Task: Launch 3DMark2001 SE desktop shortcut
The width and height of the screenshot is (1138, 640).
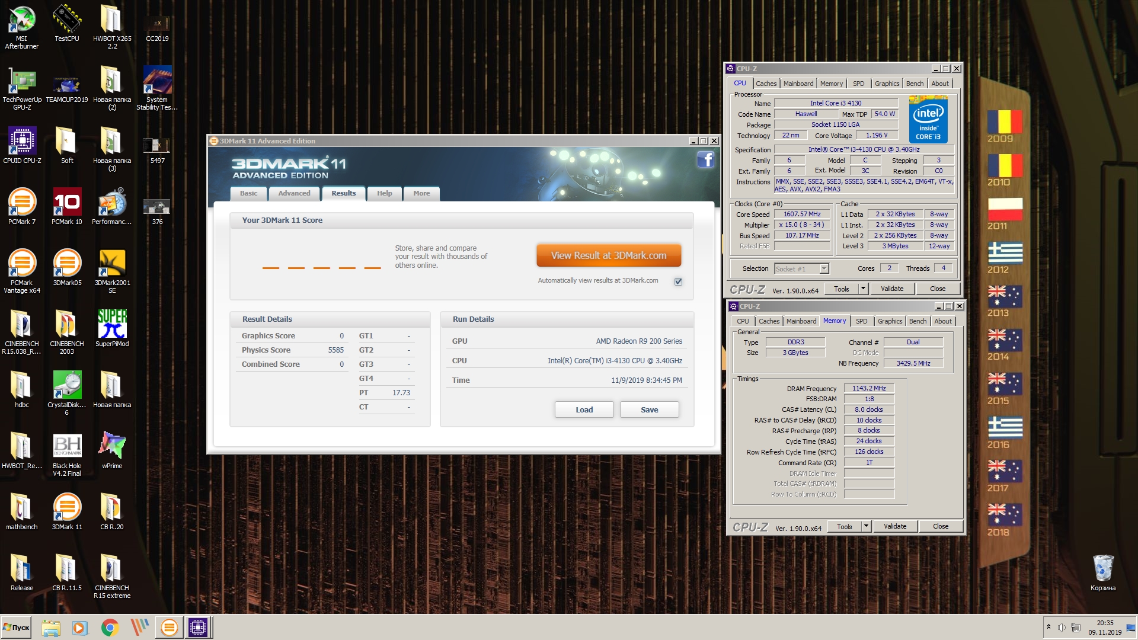Action: pos(112,271)
